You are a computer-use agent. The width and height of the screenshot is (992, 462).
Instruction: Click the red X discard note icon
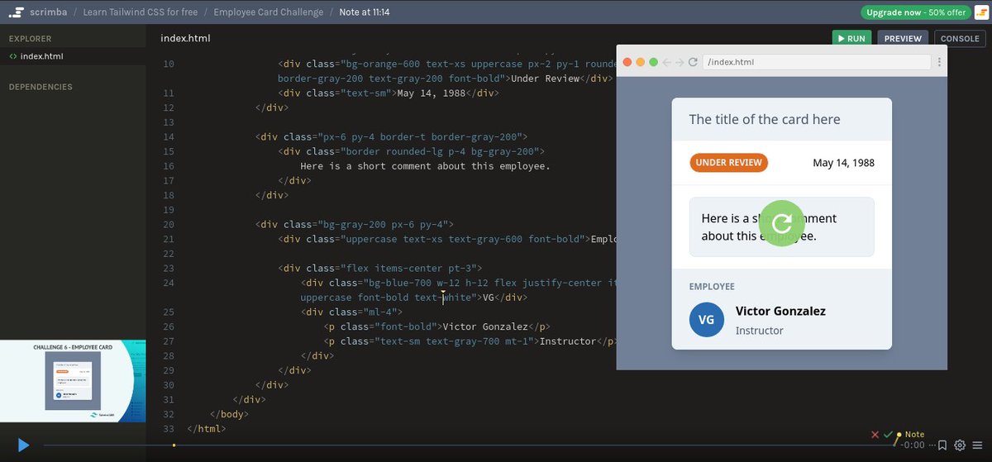coord(875,435)
